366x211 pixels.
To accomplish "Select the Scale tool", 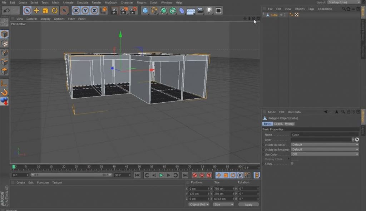I will click(45, 11).
